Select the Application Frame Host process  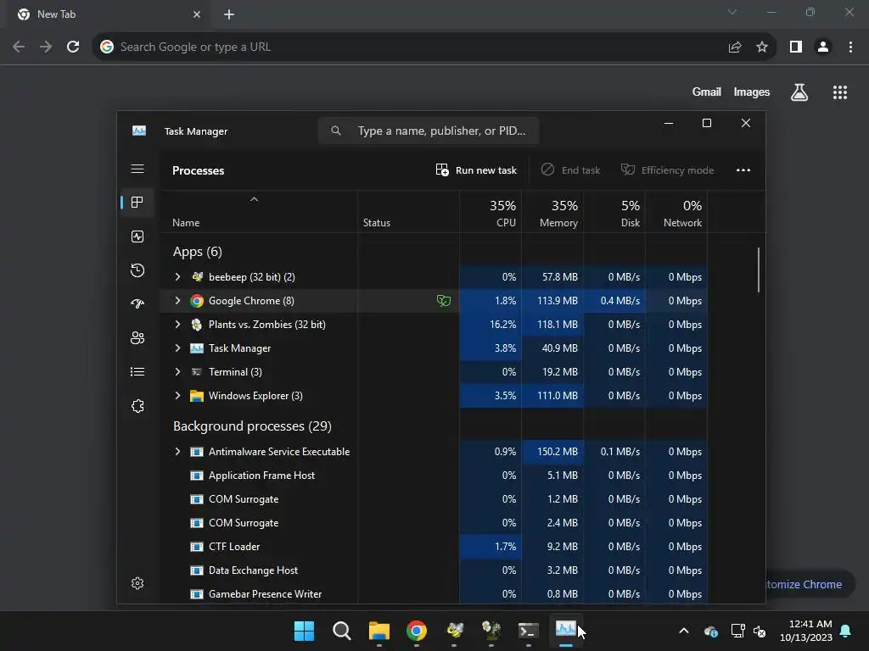click(433, 476)
